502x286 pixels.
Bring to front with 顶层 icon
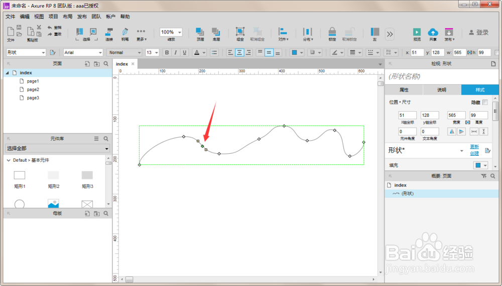pos(200,32)
